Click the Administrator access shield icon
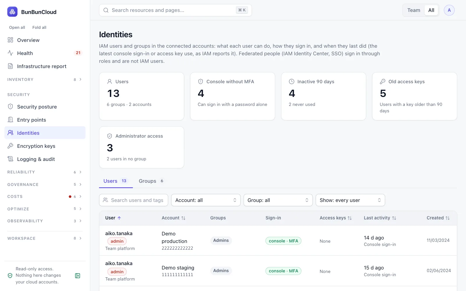 (110, 136)
